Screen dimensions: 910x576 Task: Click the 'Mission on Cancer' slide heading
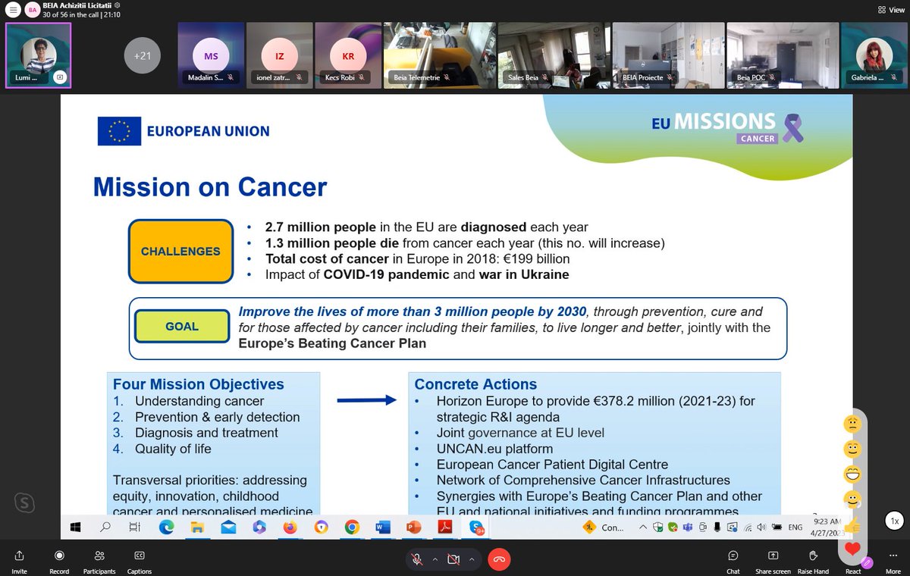pos(210,186)
